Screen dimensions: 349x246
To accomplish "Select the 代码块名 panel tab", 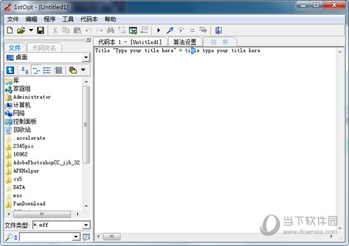I will (x=44, y=48).
